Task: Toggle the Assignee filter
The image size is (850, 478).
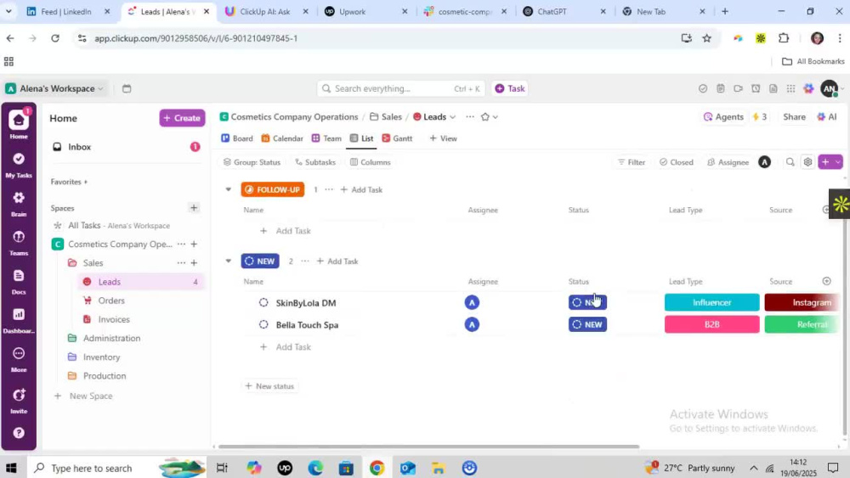Action: 728,162
